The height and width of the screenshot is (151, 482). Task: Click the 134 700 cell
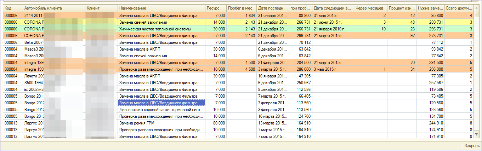coord(430,116)
